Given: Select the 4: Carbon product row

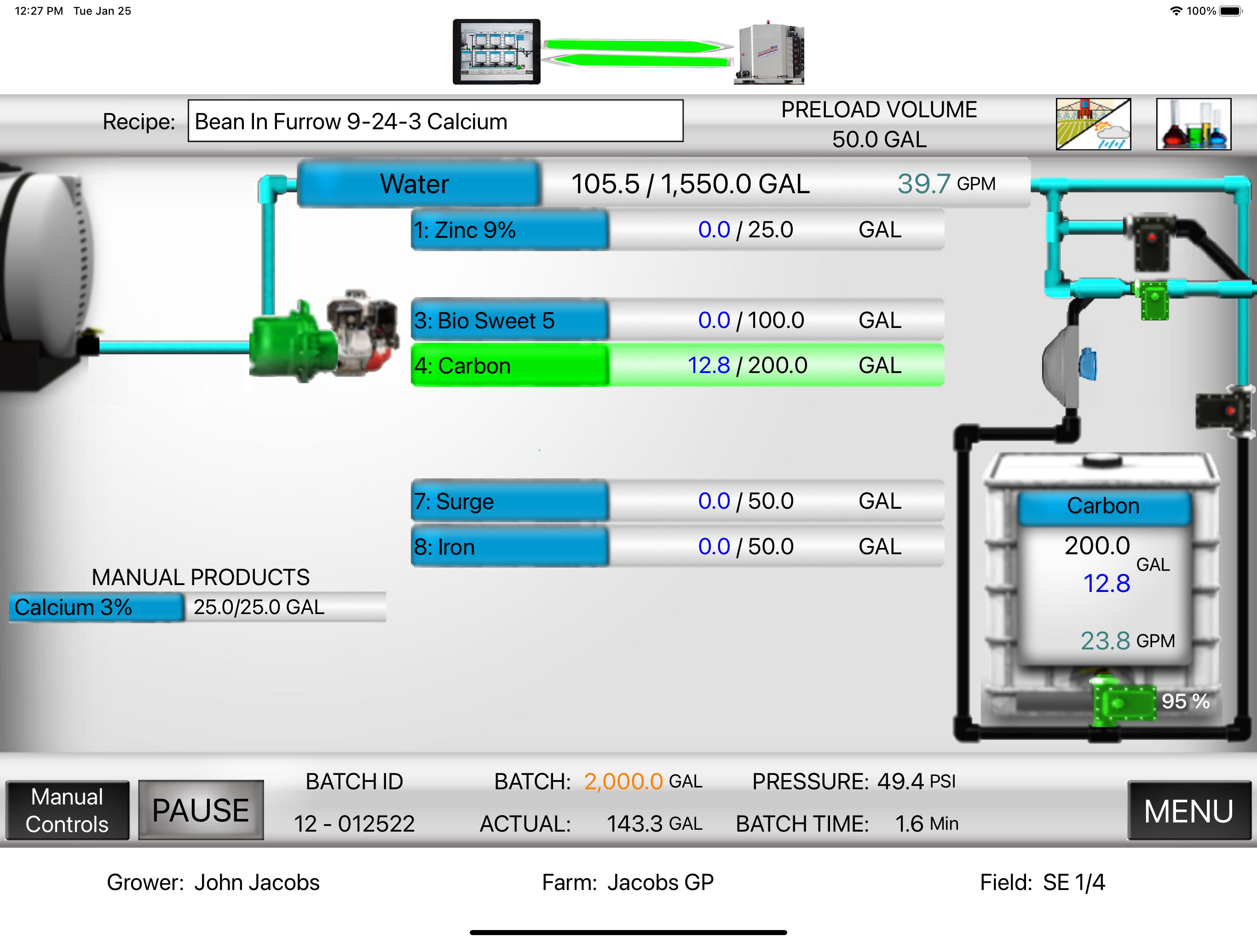Looking at the screenshot, I should click(676, 365).
